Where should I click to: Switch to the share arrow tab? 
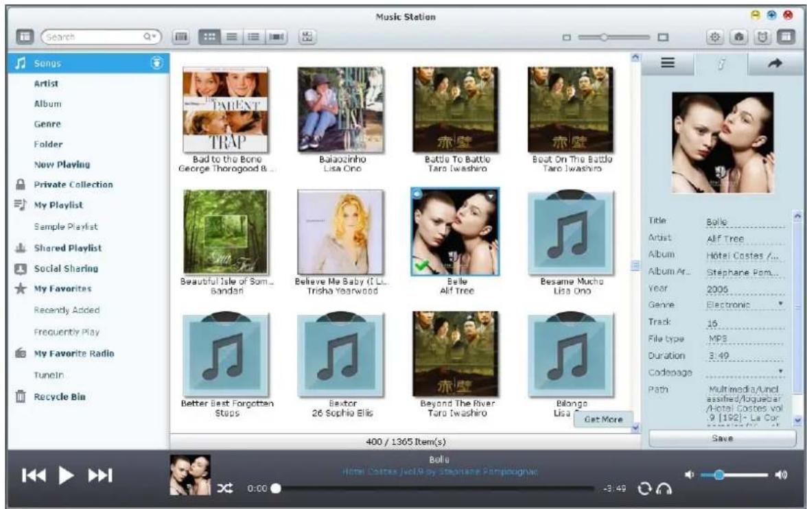pyautogui.click(x=774, y=63)
